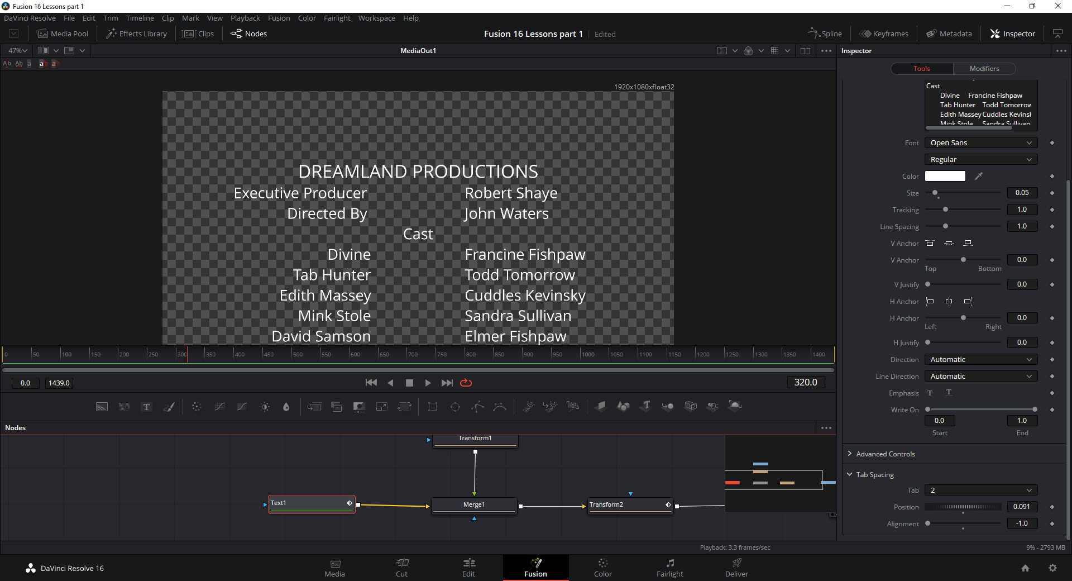Toggle the Spline editor button
Viewport: 1072px width, 581px height.
825,34
